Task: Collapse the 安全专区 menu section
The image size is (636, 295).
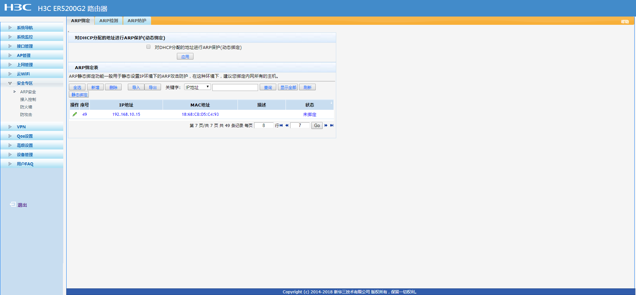Action: [x=32, y=83]
